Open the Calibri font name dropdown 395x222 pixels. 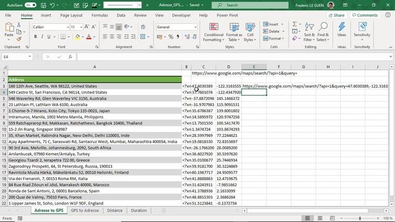tap(67, 27)
